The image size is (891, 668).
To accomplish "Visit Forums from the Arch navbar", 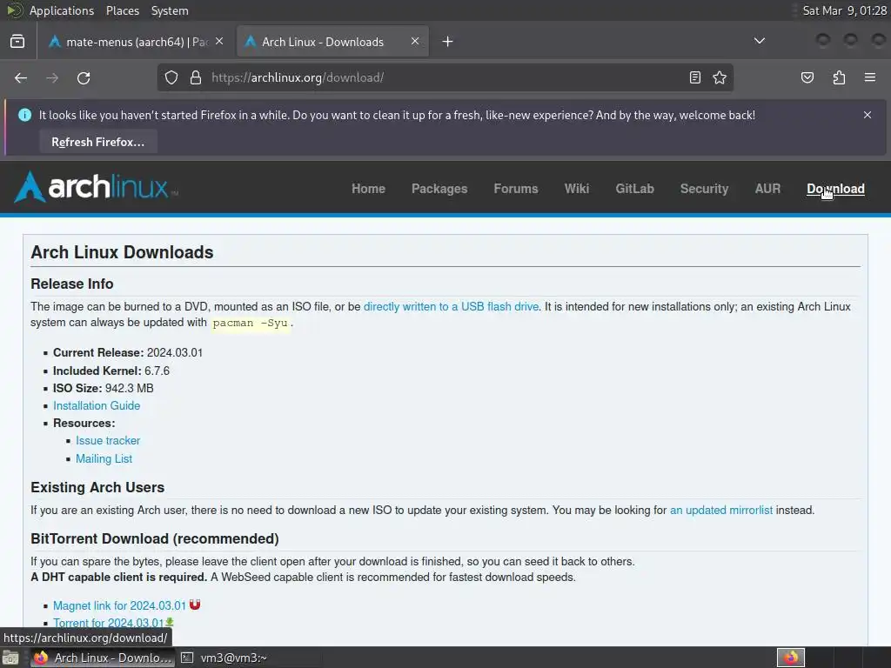I will click(x=515, y=189).
